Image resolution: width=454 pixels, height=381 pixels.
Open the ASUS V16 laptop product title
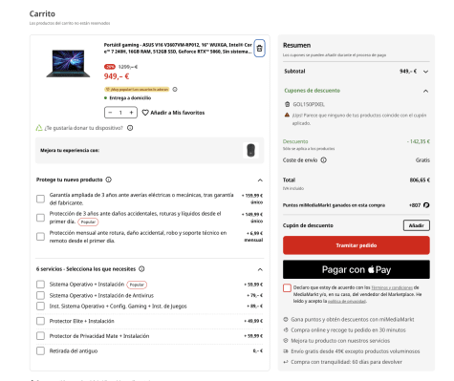point(178,48)
